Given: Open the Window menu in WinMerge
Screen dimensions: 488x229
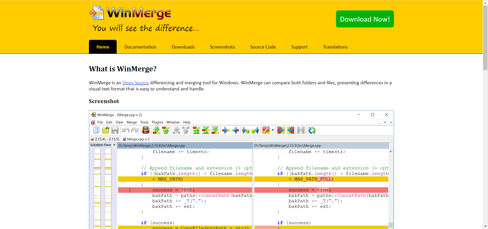Looking at the screenshot, I should click(173, 122).
